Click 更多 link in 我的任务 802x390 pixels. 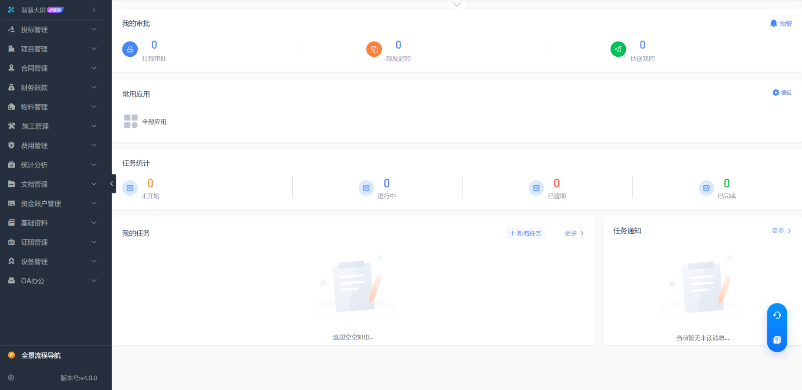tap(574, 233)
